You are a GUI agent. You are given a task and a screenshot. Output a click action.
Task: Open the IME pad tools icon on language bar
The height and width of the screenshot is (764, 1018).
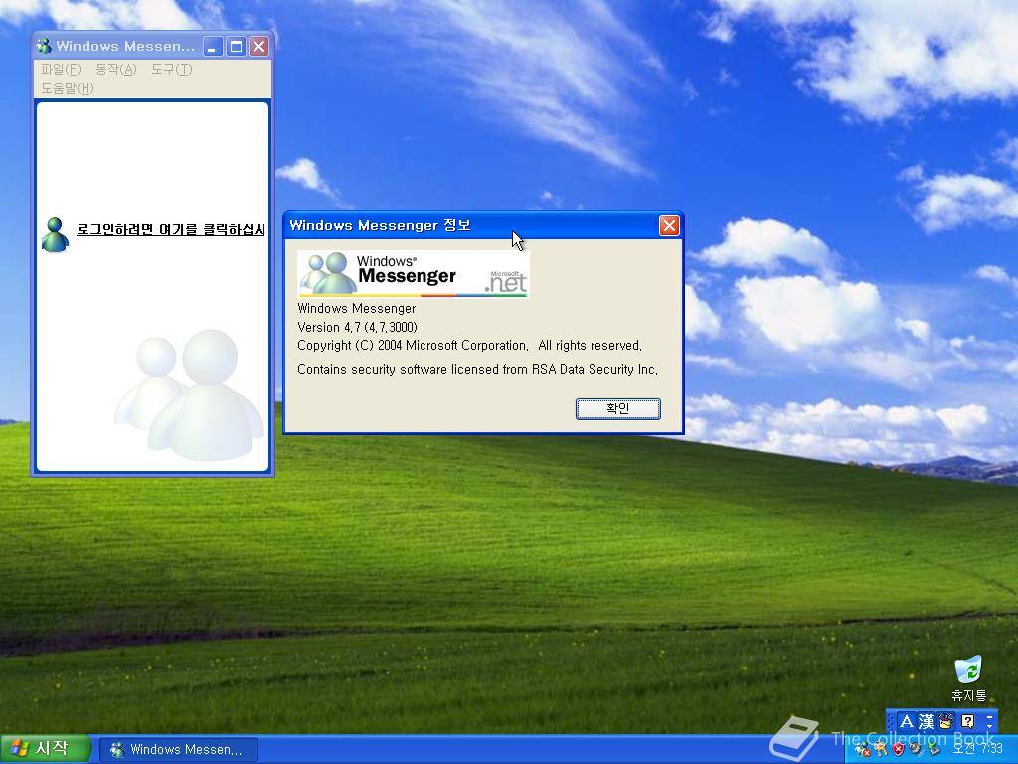[946, 721]
